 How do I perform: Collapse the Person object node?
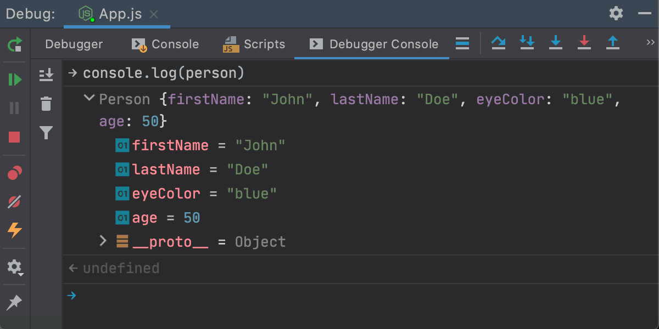[x=88, y=99]
